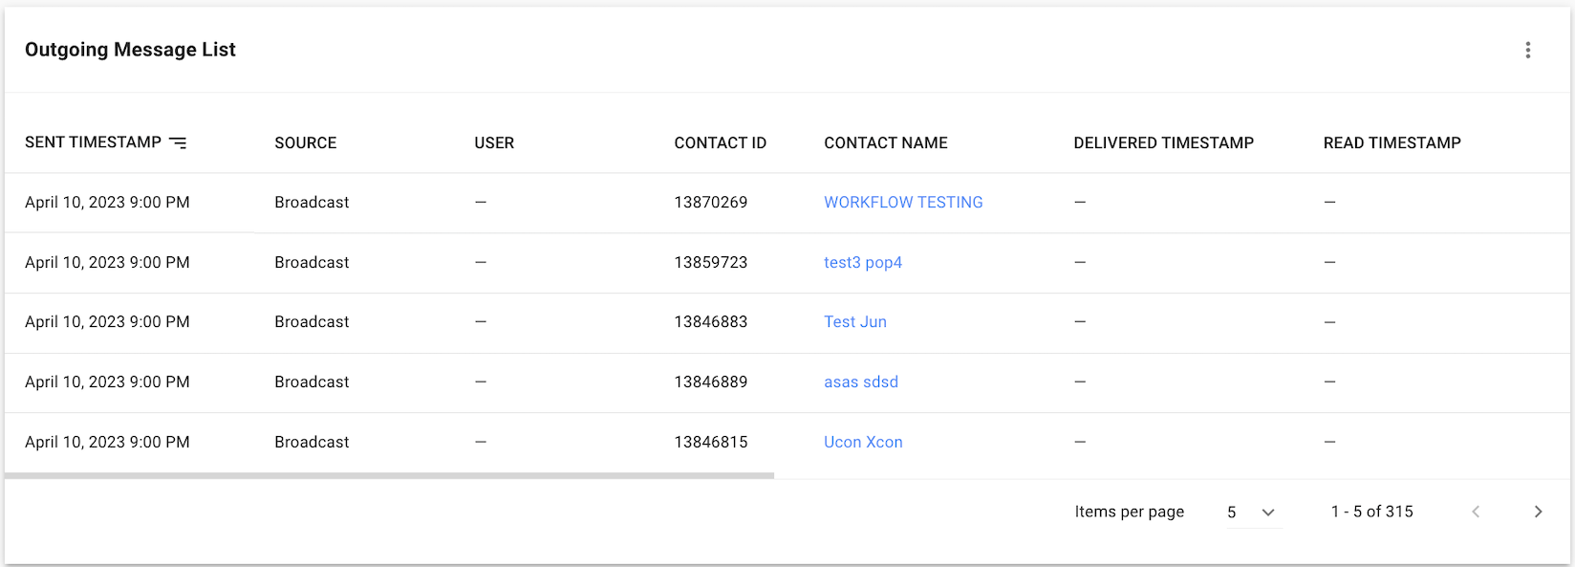Sort by the Sent Timestamp column header
1575x567 pixels.
[93, 142]
